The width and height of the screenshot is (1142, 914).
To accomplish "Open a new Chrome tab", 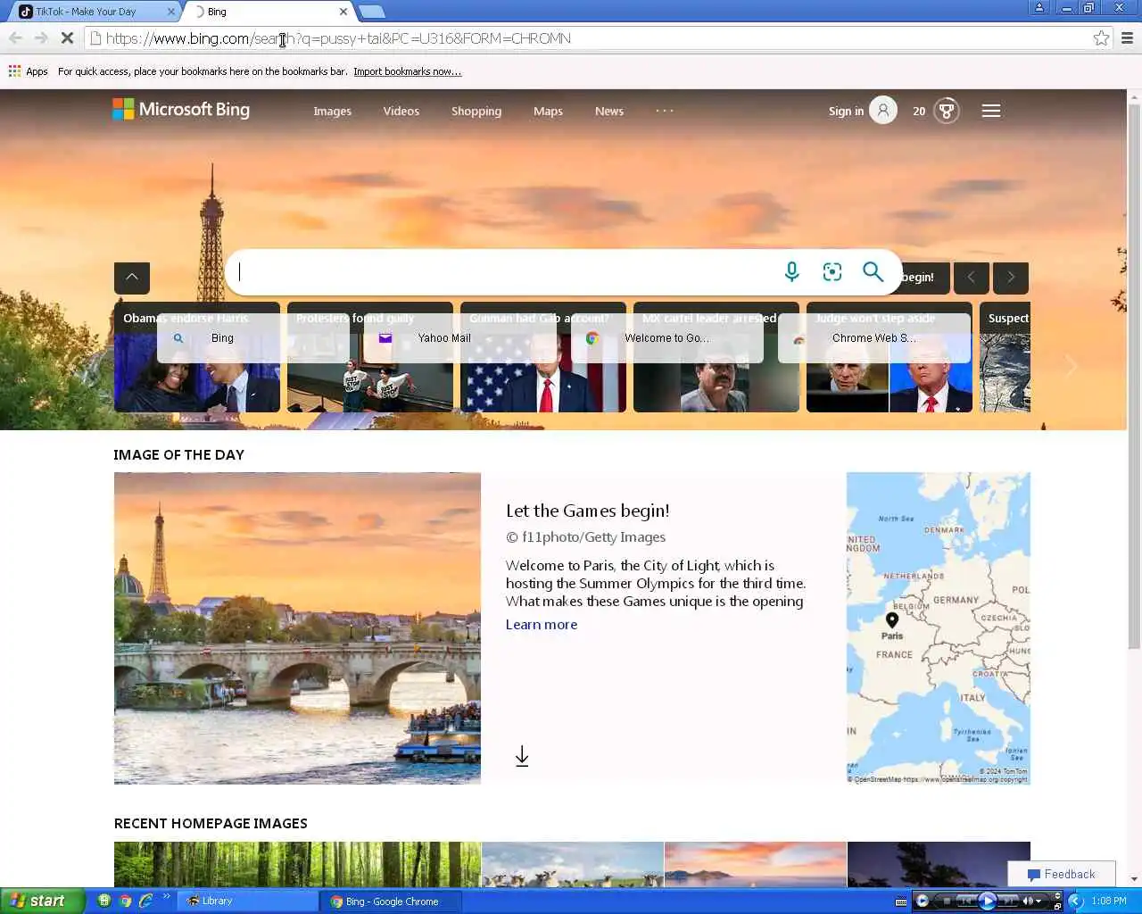I will click(371, 12).
